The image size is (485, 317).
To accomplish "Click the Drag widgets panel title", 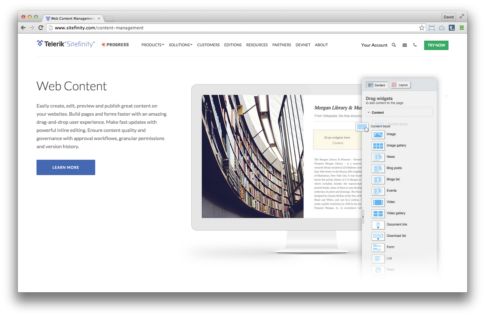I will 379,98.
